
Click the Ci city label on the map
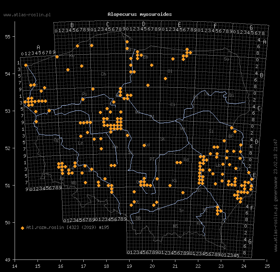(173, 104)
